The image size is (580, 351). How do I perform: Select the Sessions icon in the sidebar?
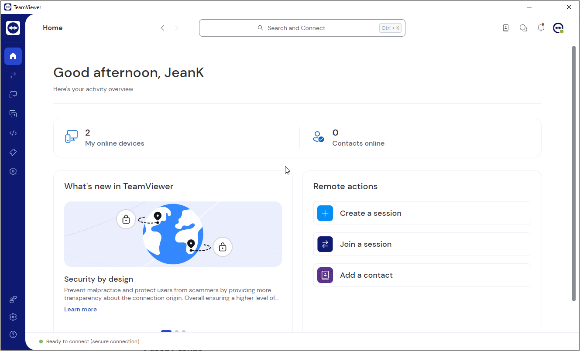click(x=13, y=75)
